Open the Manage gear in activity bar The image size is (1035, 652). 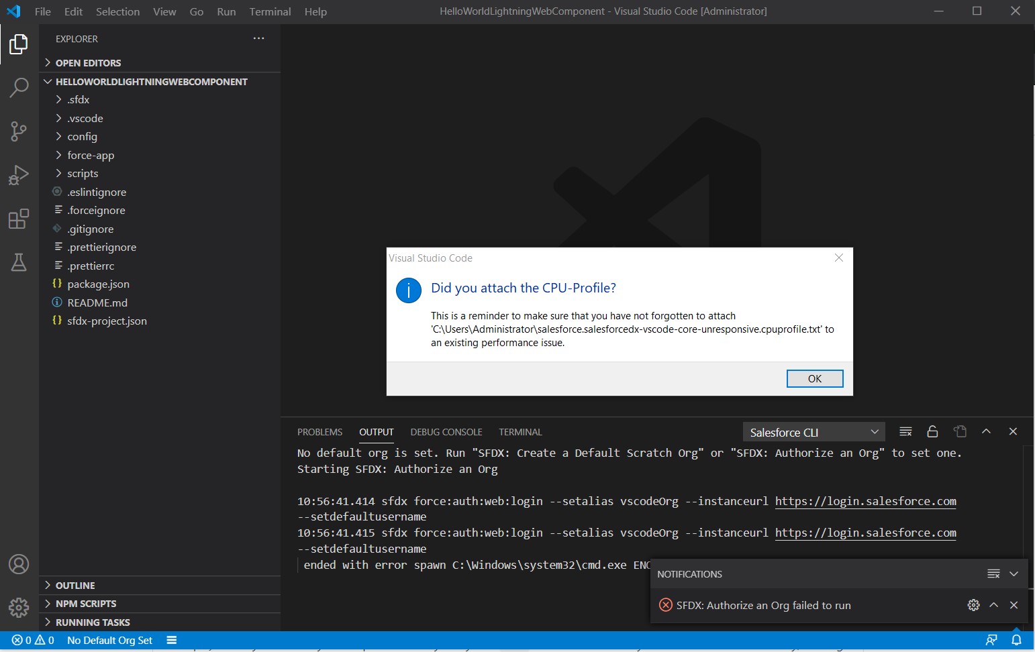tap(18, 608)
